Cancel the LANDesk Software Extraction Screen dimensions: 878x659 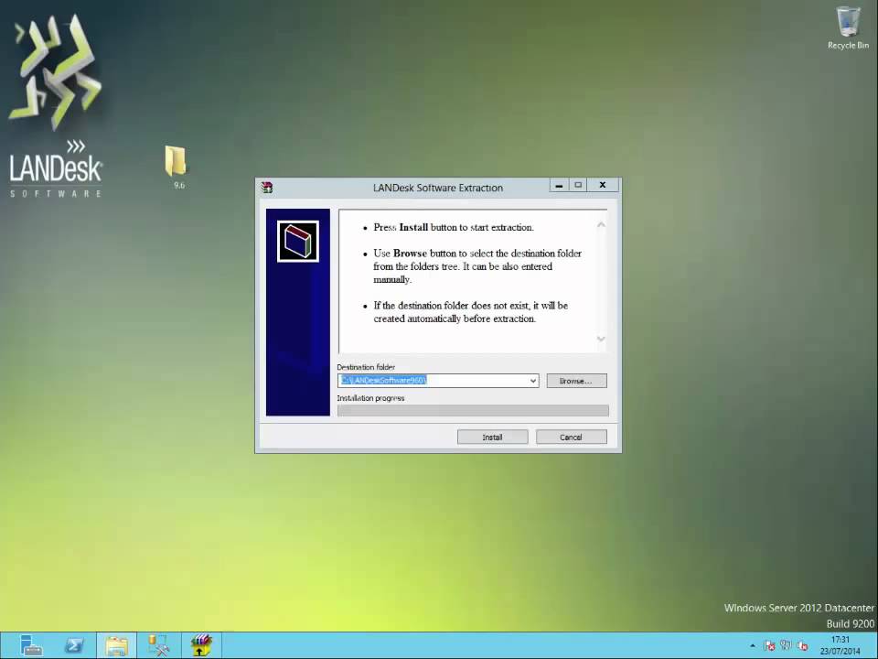pyautogui.click(x=571, y=437)
